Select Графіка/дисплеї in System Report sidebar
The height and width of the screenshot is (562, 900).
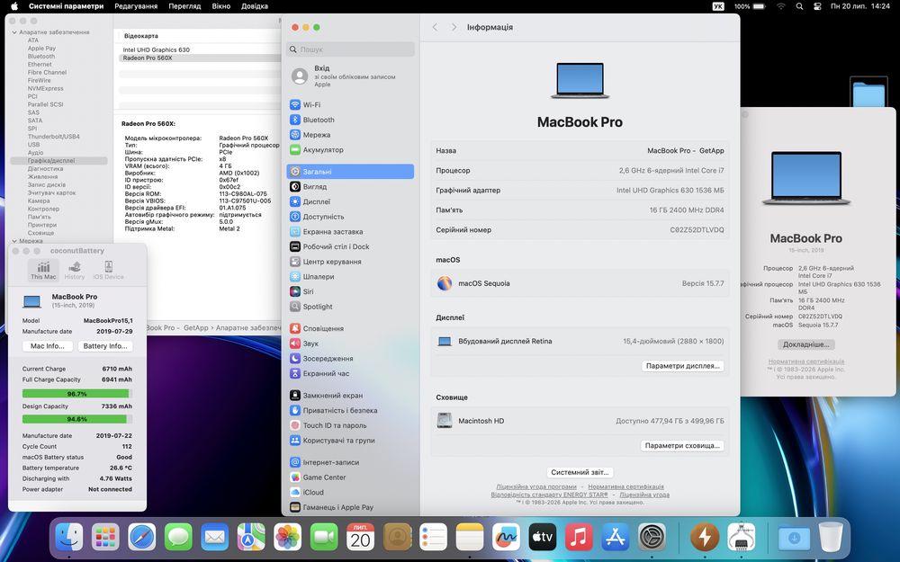(58, 161)
